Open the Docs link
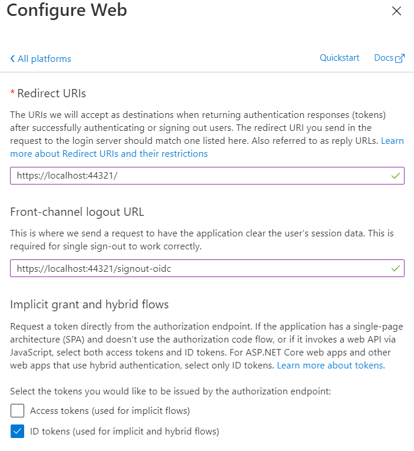 (383, 58)
